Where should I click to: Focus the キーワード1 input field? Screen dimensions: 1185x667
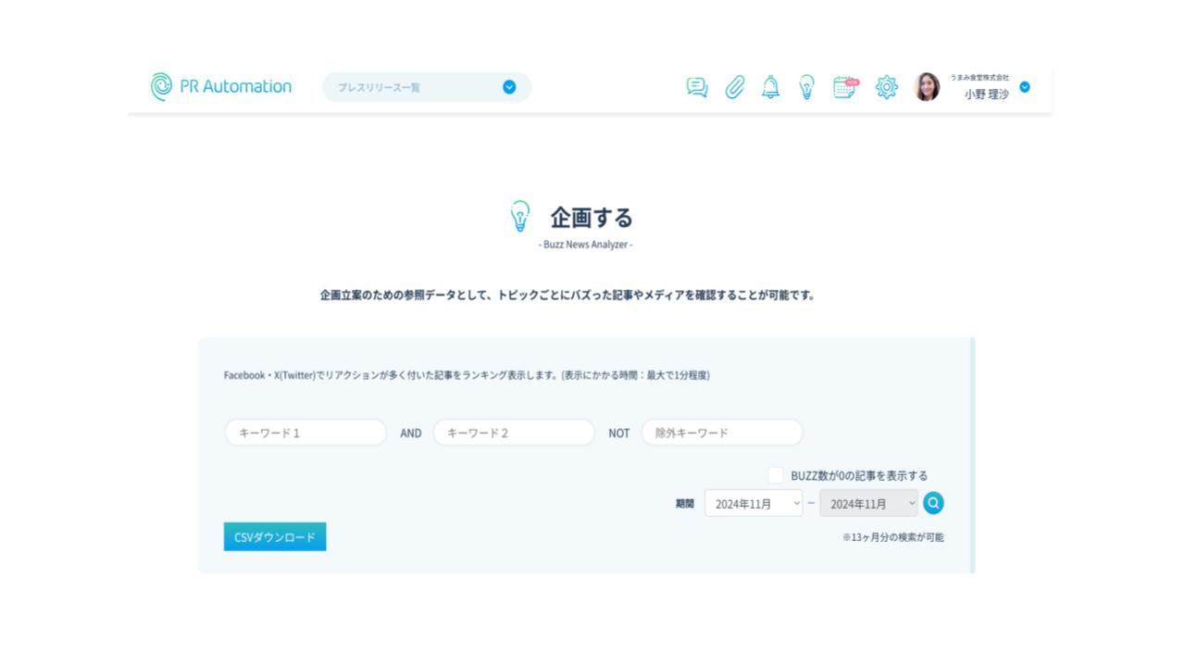pyautogui.click(x=306, y=433)
